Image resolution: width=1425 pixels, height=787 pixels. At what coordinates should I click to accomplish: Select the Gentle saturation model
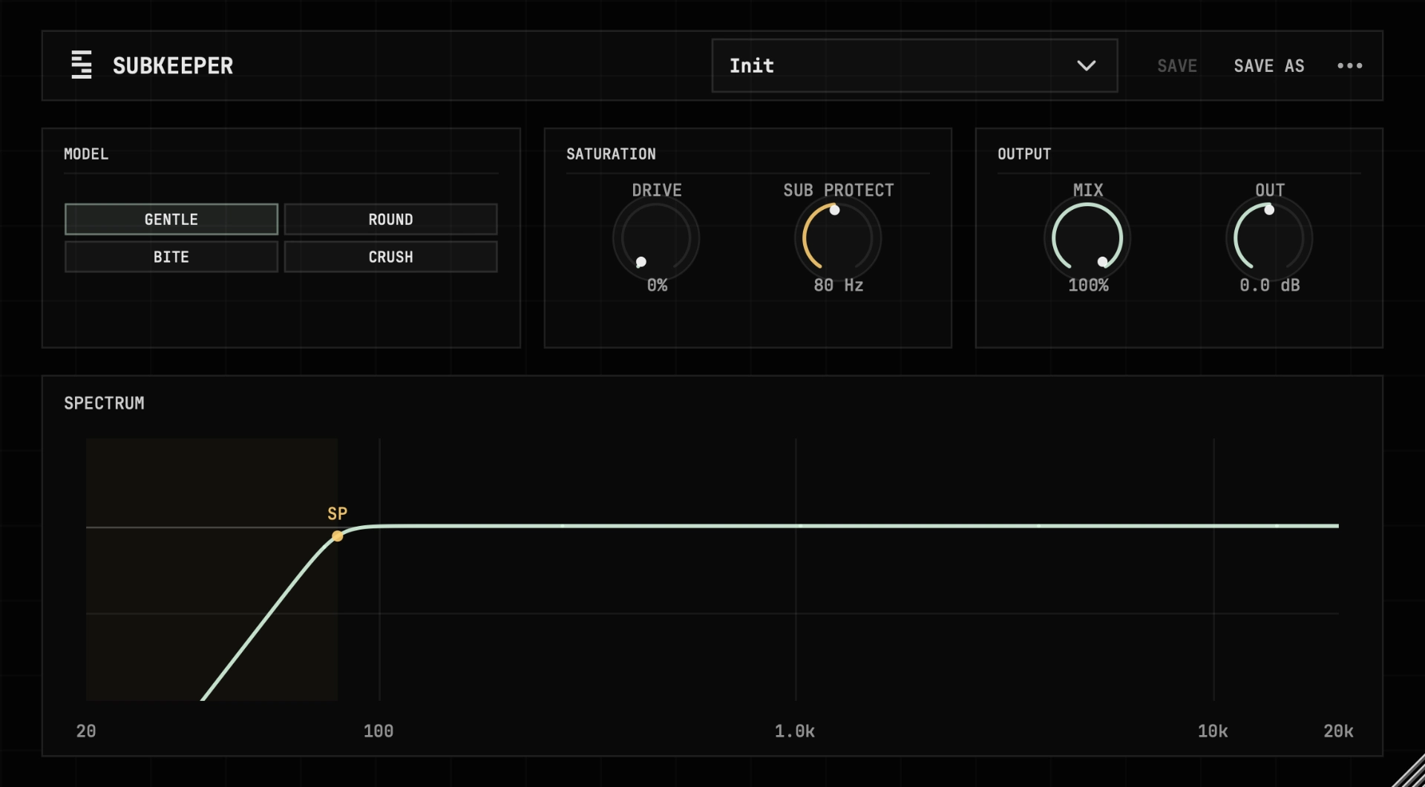click(171, 220)
